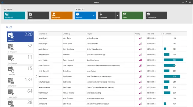Sort by the Assigned To column header
This screenshot has width=193, height=107.
tap(50, 34)
